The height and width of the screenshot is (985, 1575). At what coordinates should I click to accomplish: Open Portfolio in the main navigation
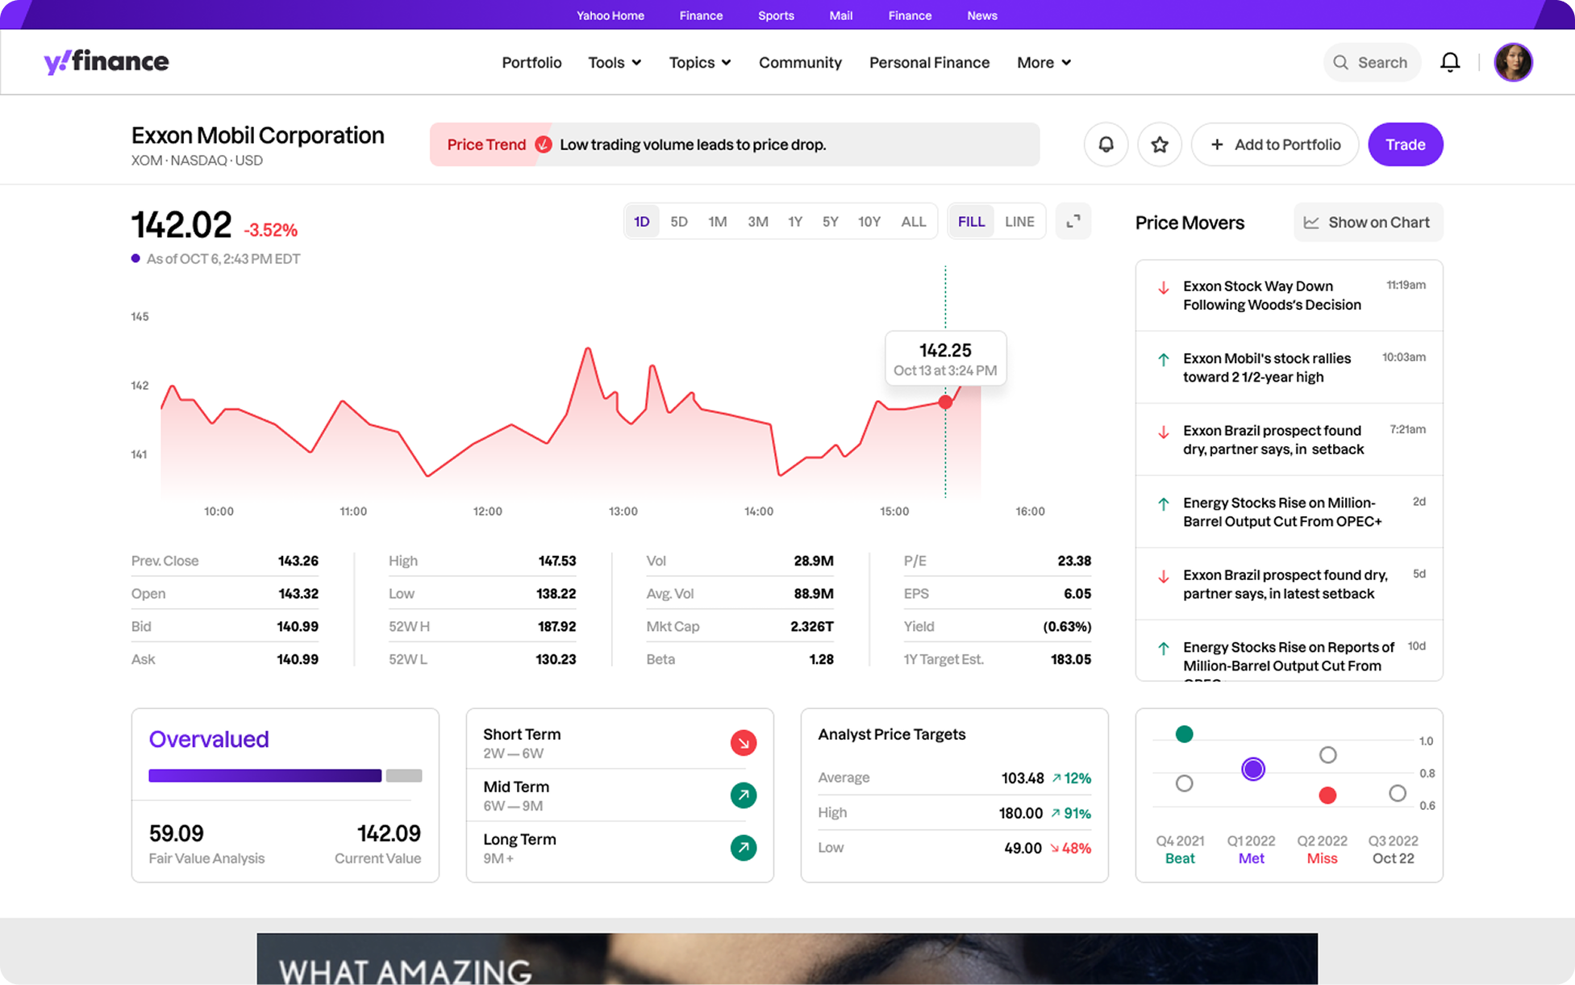pos(531,62)
